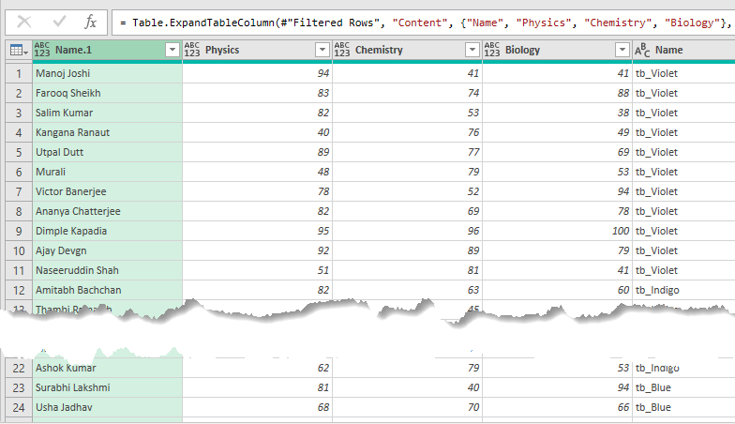Viewport: 735px width, 424px height.
Task: Select cell Murali
Action: (x=107, y=172)
